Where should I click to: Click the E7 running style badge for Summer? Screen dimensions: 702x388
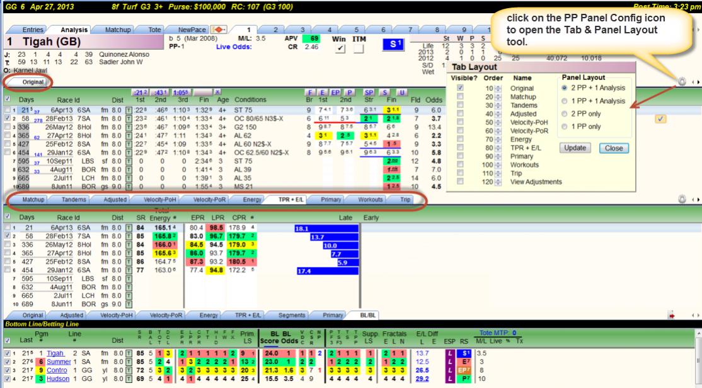463,362
